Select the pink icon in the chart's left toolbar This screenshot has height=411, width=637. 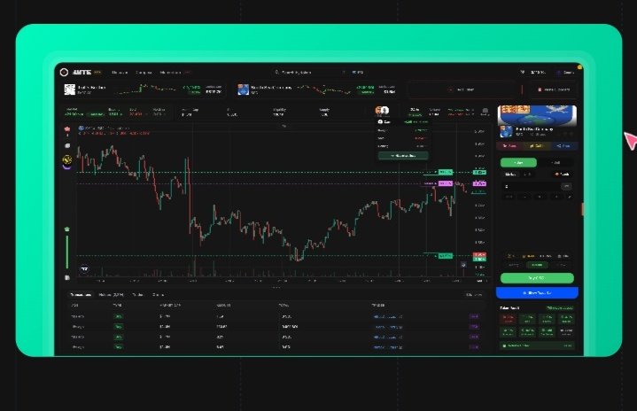point(67,129)
